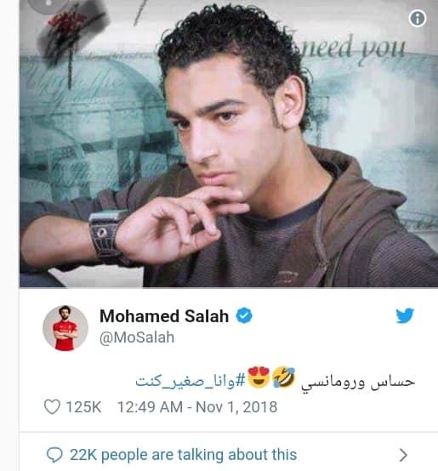Click the heart-eyes emoji in the tweet
This screenshot has width=438, height=471.
click(259, 377)
